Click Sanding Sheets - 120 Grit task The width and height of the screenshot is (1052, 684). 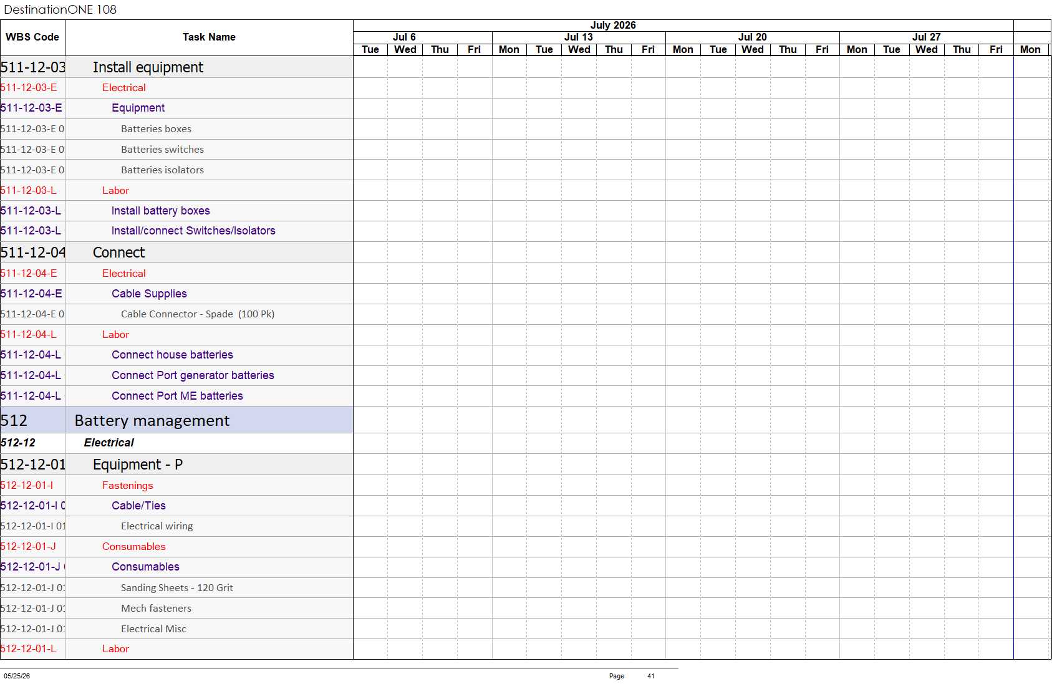(x=176, y=588)
